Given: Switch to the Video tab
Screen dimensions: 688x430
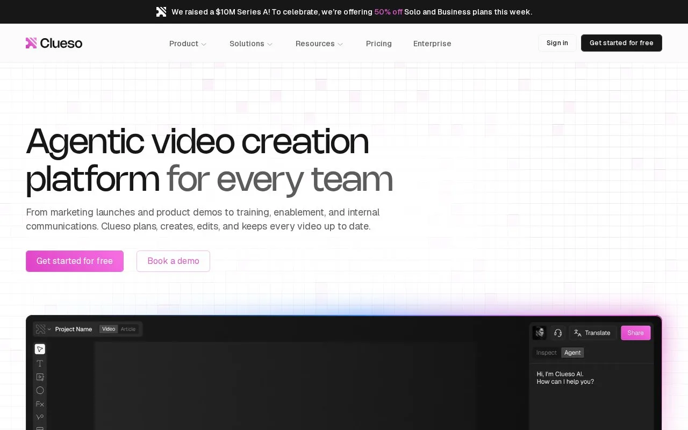Looking at the screenshot, I should coord(109,329).
